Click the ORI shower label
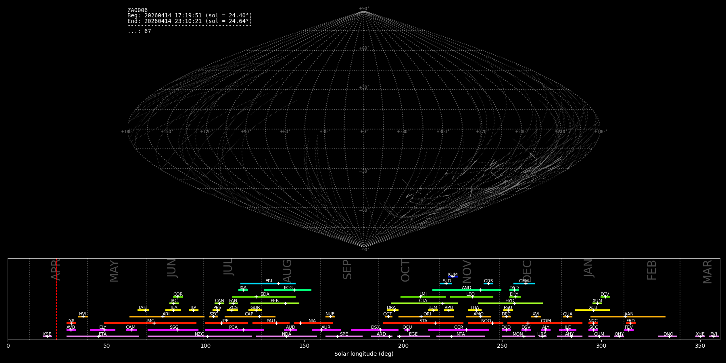Image resolution: width=726 pixels, height=363 pixels. (428, 314)
